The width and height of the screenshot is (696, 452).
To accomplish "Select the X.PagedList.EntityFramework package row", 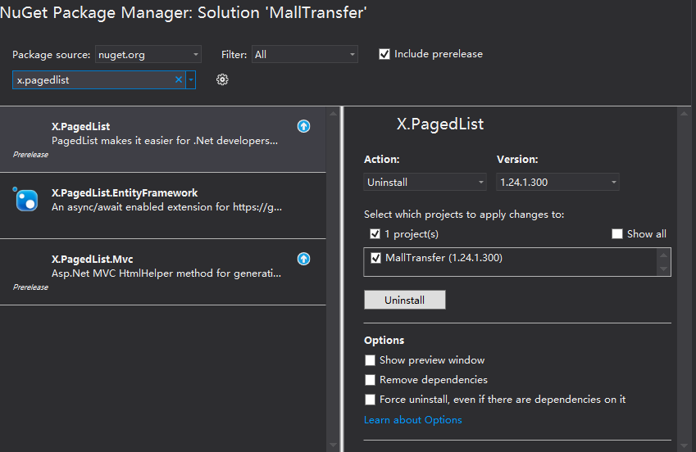I will (x=163, y=206).
